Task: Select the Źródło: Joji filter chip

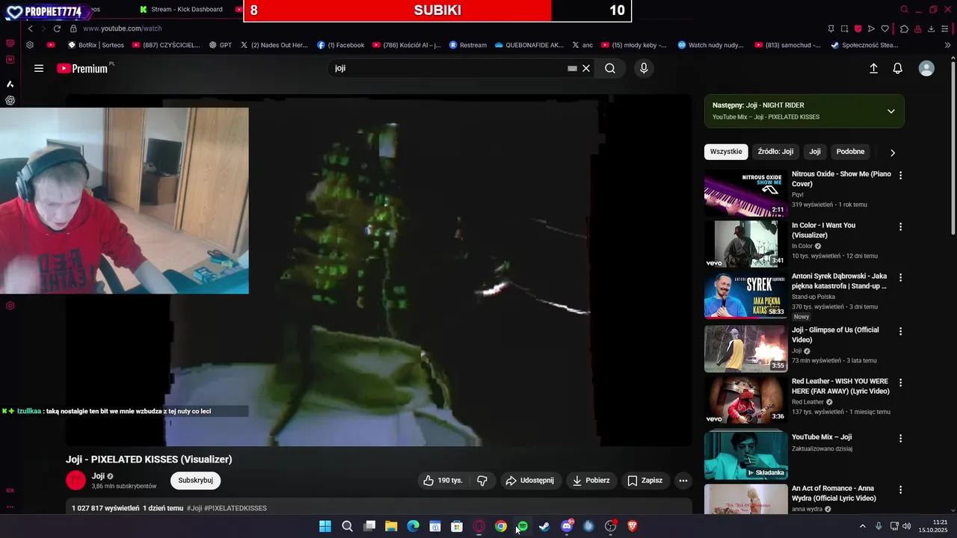Action: click(775, 152)
